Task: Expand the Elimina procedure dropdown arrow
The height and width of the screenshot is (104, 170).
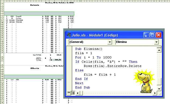Action: 156,42
